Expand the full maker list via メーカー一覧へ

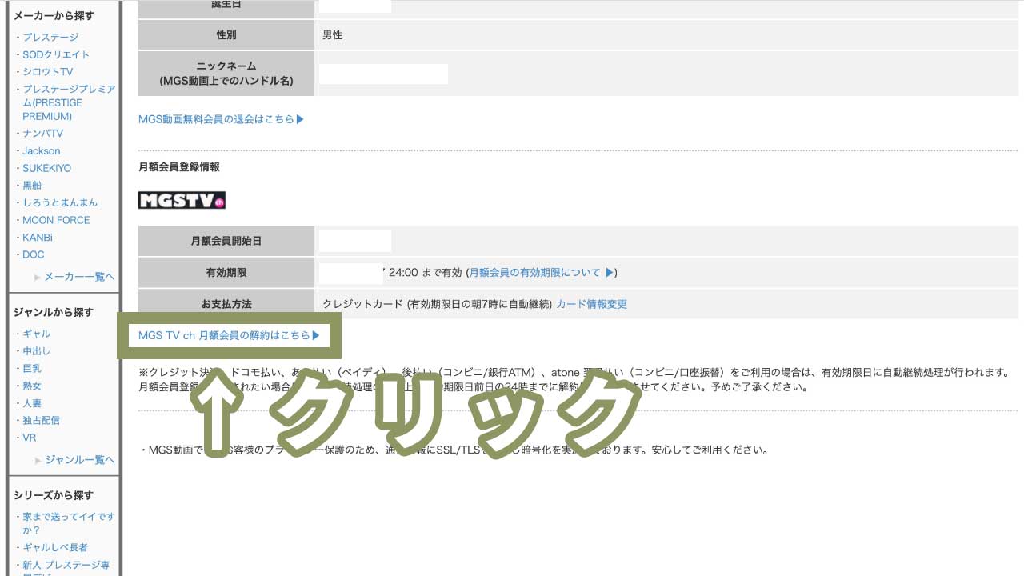coord(78,276)
